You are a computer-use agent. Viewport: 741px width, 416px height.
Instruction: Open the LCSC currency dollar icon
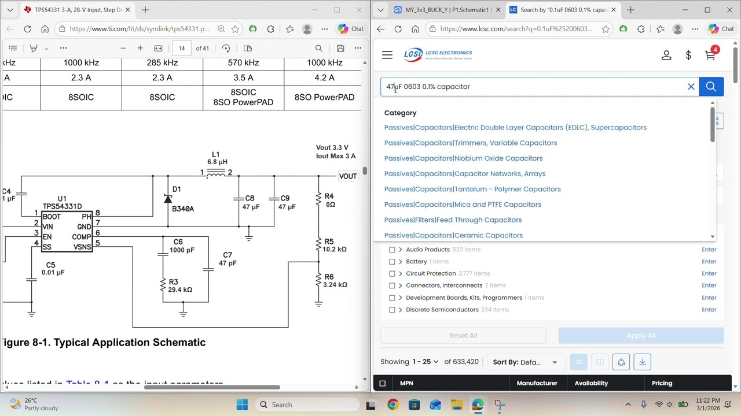point(688,55)
